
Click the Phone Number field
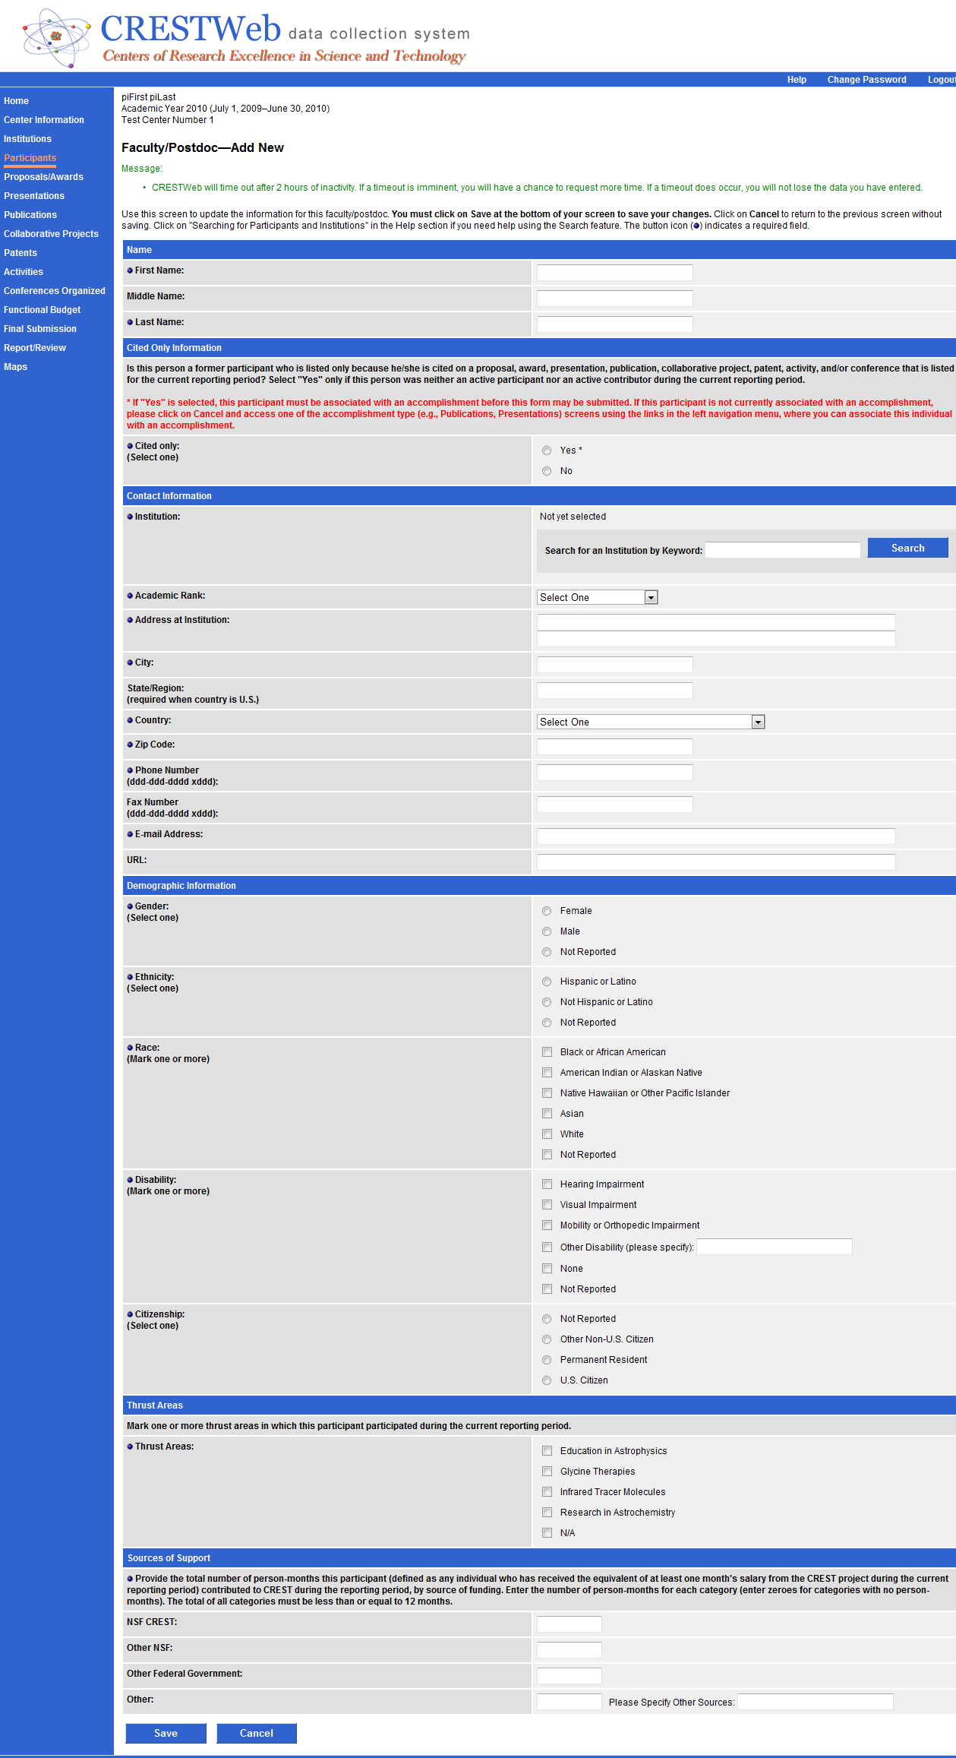tap(614, 773)
